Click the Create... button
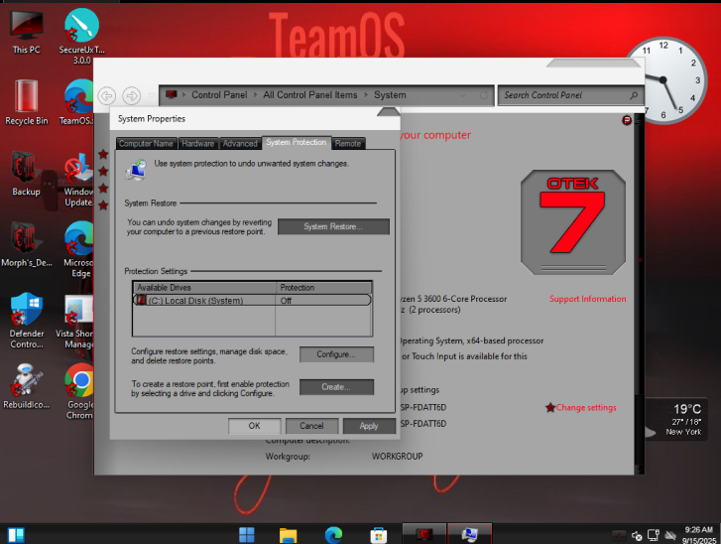 click(336, 387)
